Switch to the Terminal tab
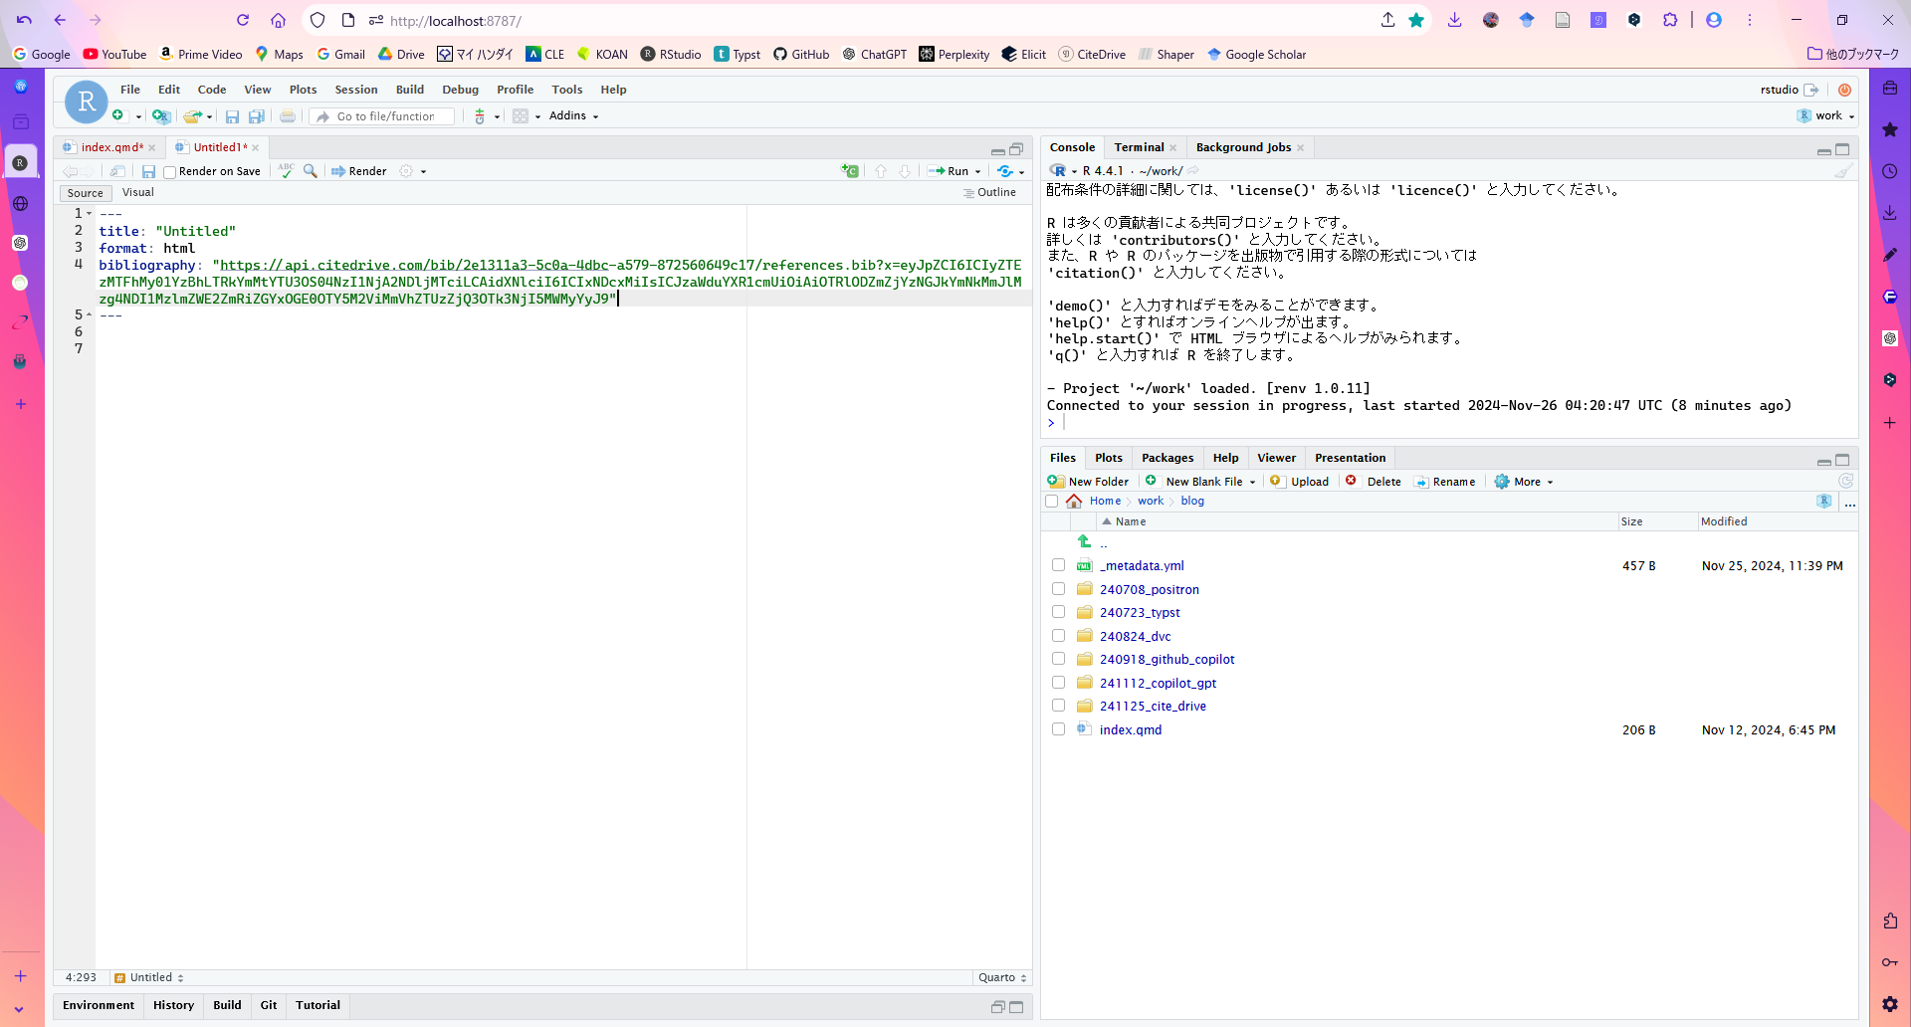Image resolution: width=1911 pixels, height=1027 pixels. (x=1139, y=147)
